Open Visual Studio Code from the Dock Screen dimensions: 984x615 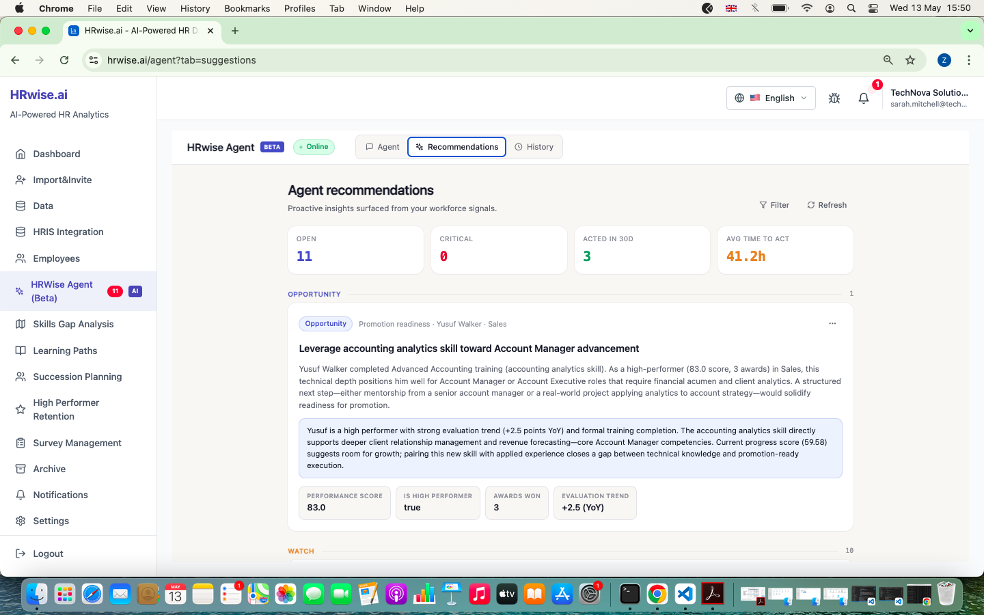[x=685, y=594]
